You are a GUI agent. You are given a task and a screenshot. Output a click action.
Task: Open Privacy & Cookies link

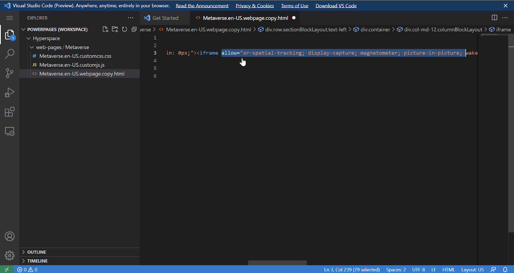point(255,6)
